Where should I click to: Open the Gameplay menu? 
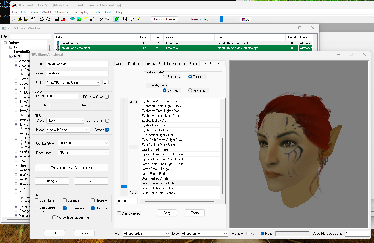pyautogui.click(x=81, y=12)
